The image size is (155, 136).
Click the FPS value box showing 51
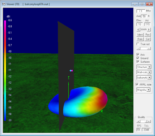(x=139, y=130)
